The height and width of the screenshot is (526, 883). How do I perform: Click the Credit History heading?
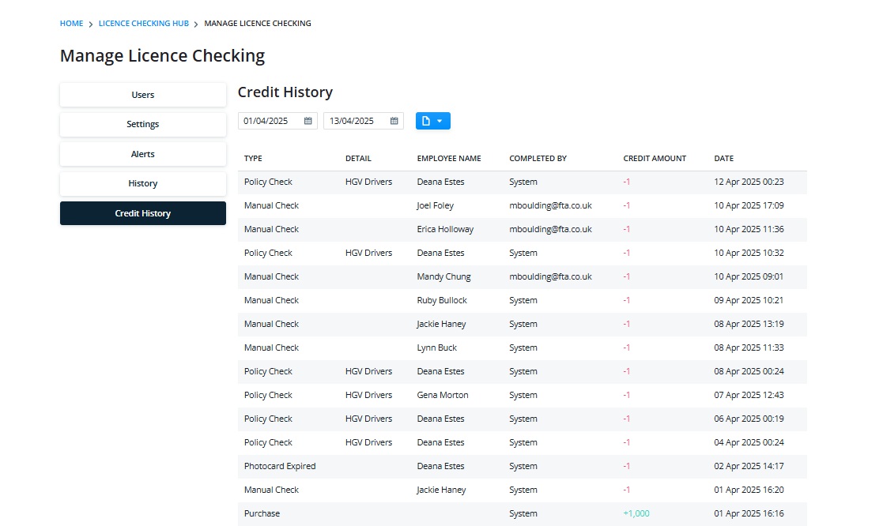tap(285, 92)
